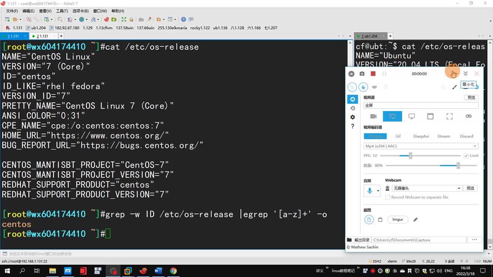Viewport: 493px width, 277px height.
Task: Switch encoder to Discard tab
Action: pos(466,136)
